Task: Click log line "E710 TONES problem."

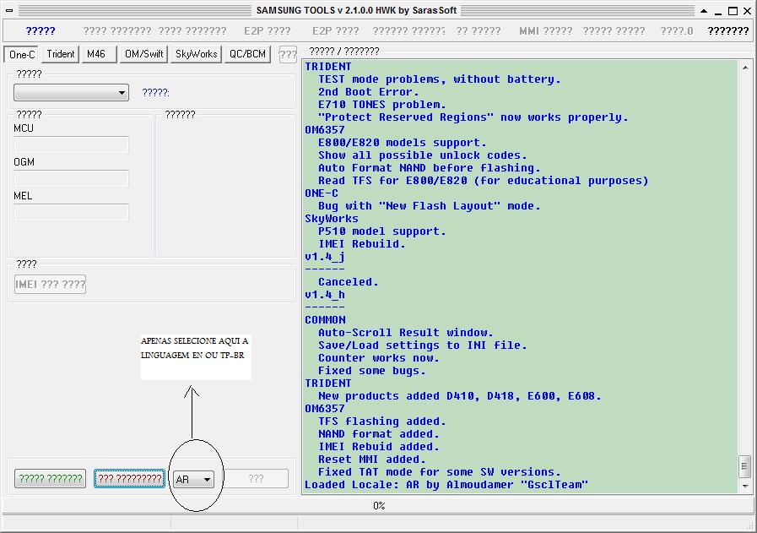Action: [x=382, y=105]
